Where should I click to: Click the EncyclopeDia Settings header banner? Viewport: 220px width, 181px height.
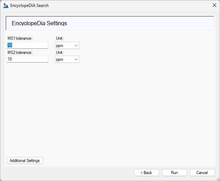pyautogui.click(x=110, y=23)
